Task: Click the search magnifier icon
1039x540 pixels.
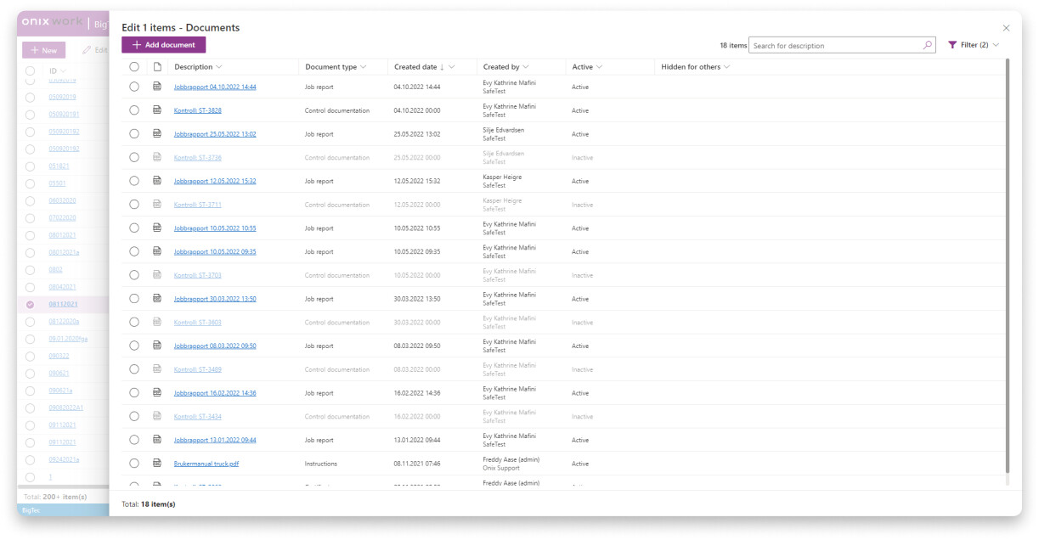Action: pyautogui.click(x=928, y=46)
